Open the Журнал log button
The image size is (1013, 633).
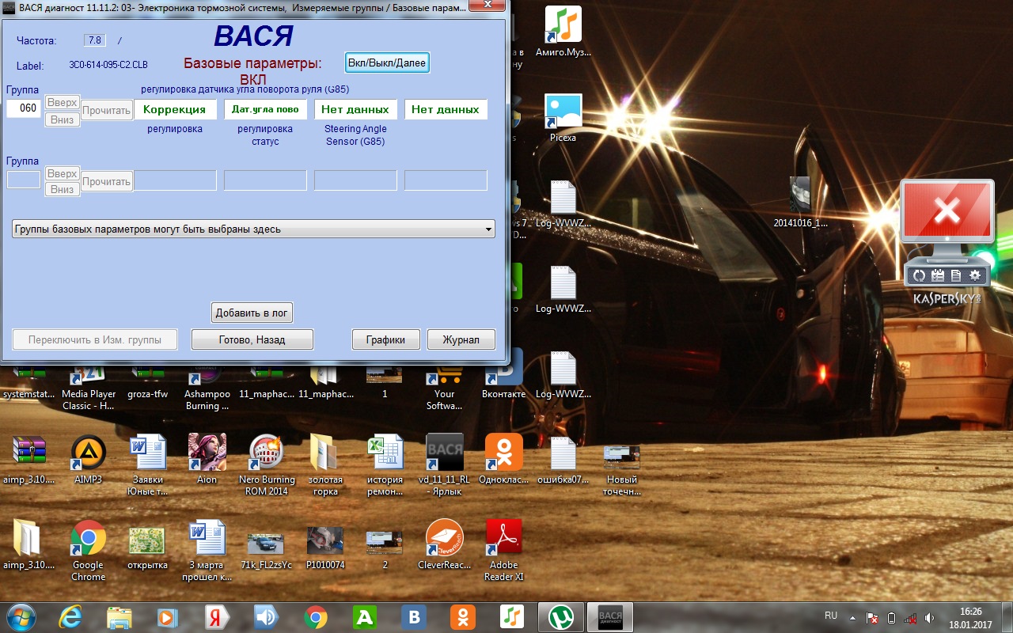(x=461, y=339)
